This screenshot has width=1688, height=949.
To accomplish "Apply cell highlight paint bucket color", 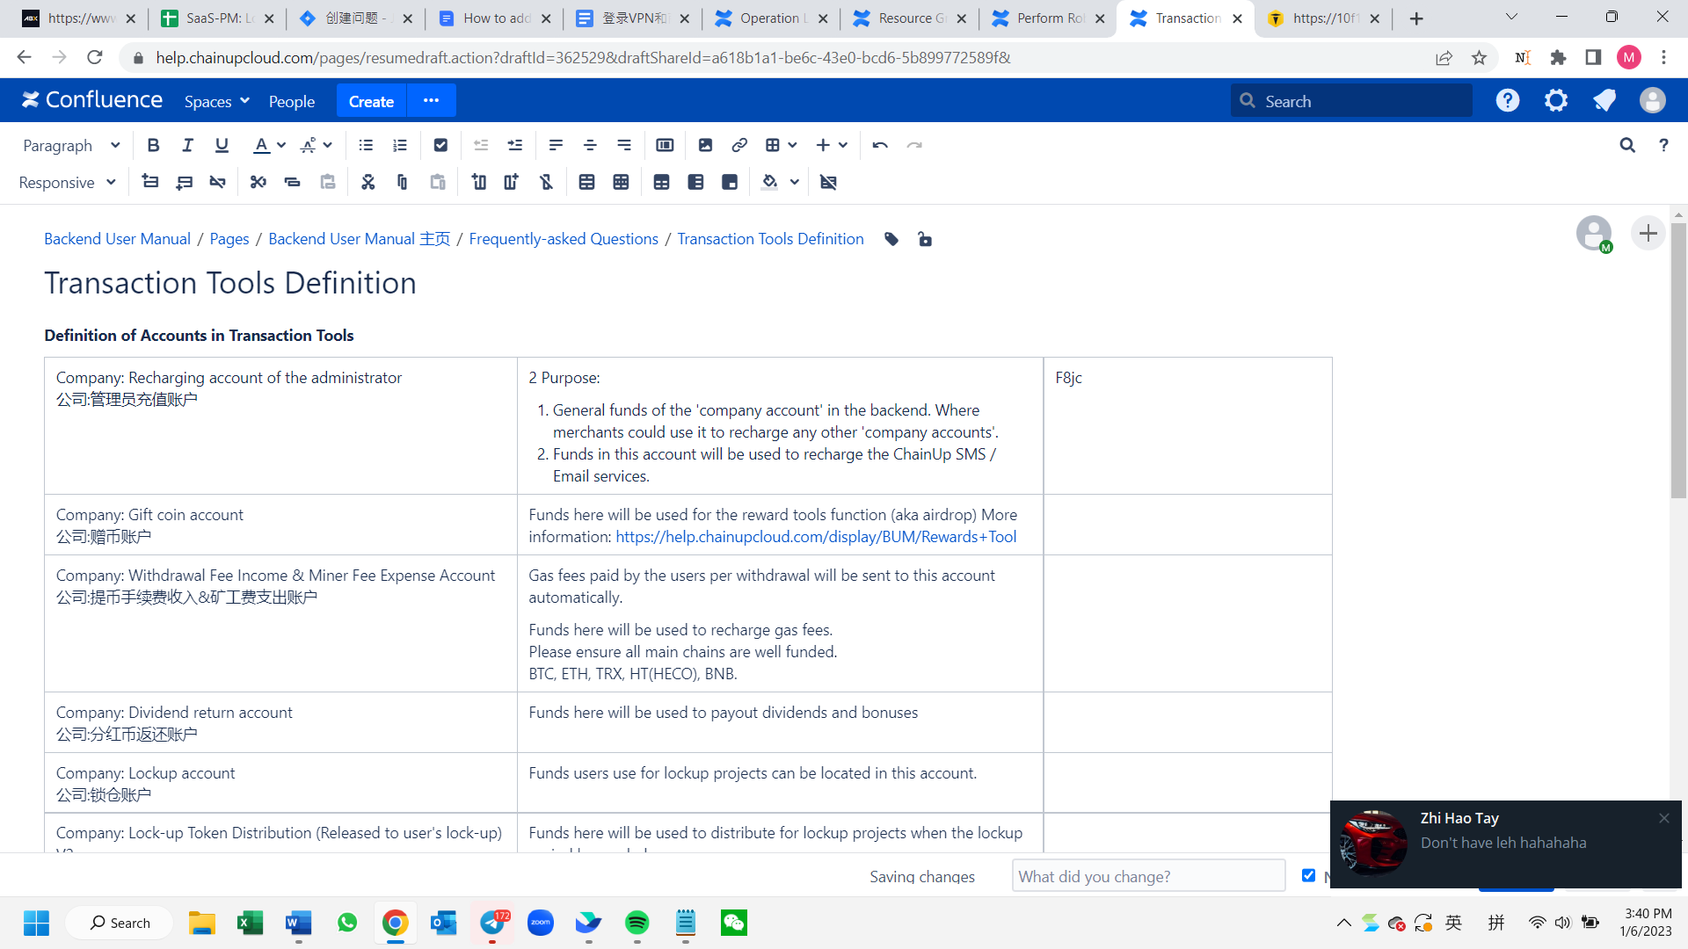I will coord(770,182).
